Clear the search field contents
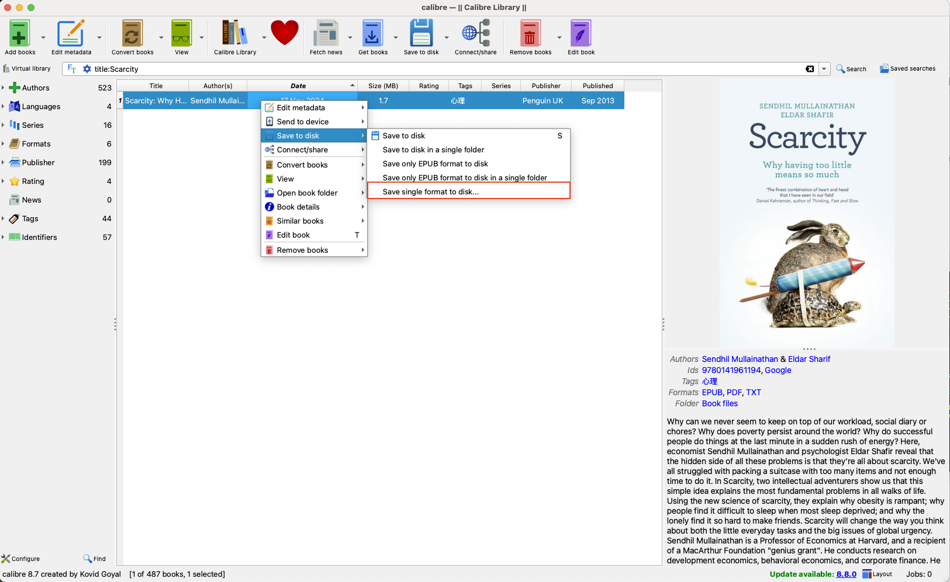Viewport: 950px width, 582px height. [x=810, y=69]
